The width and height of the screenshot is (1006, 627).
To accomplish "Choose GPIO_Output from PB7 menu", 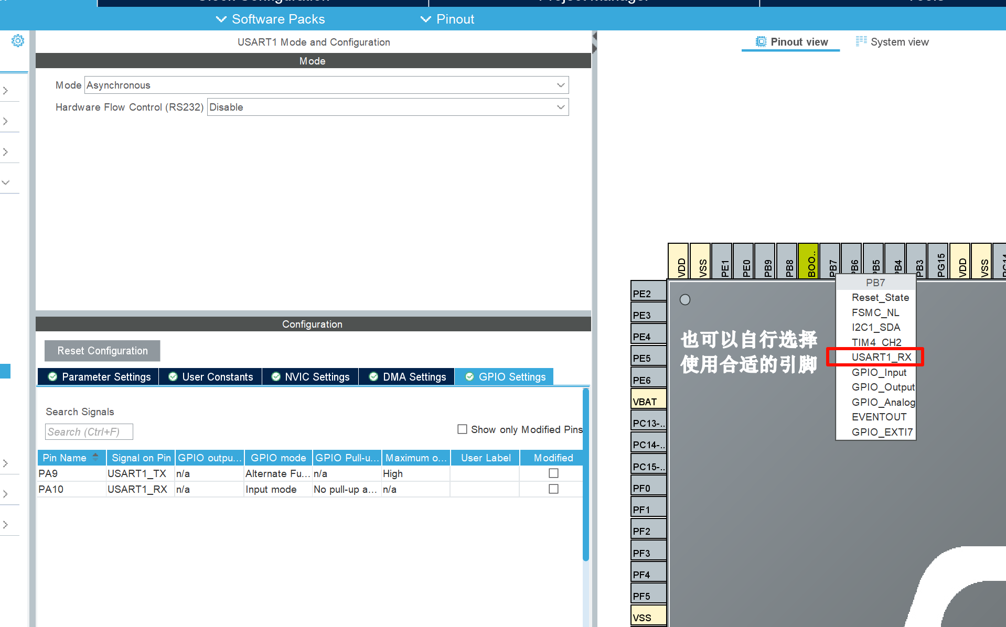I will 875,387.
